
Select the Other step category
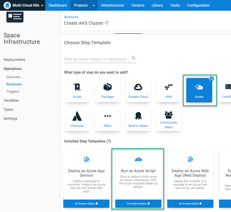tap(108, 119)
